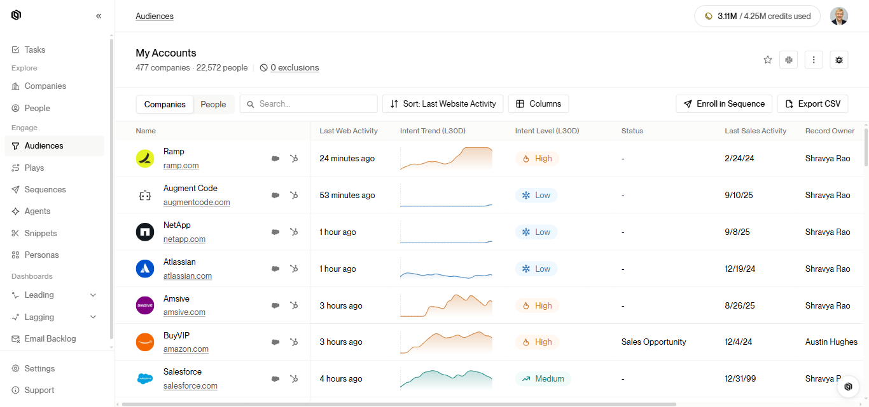Click the Salesforce cloud icon for Augment Code
Viewport: 869px width, 407px height.
tap(275, 196)
